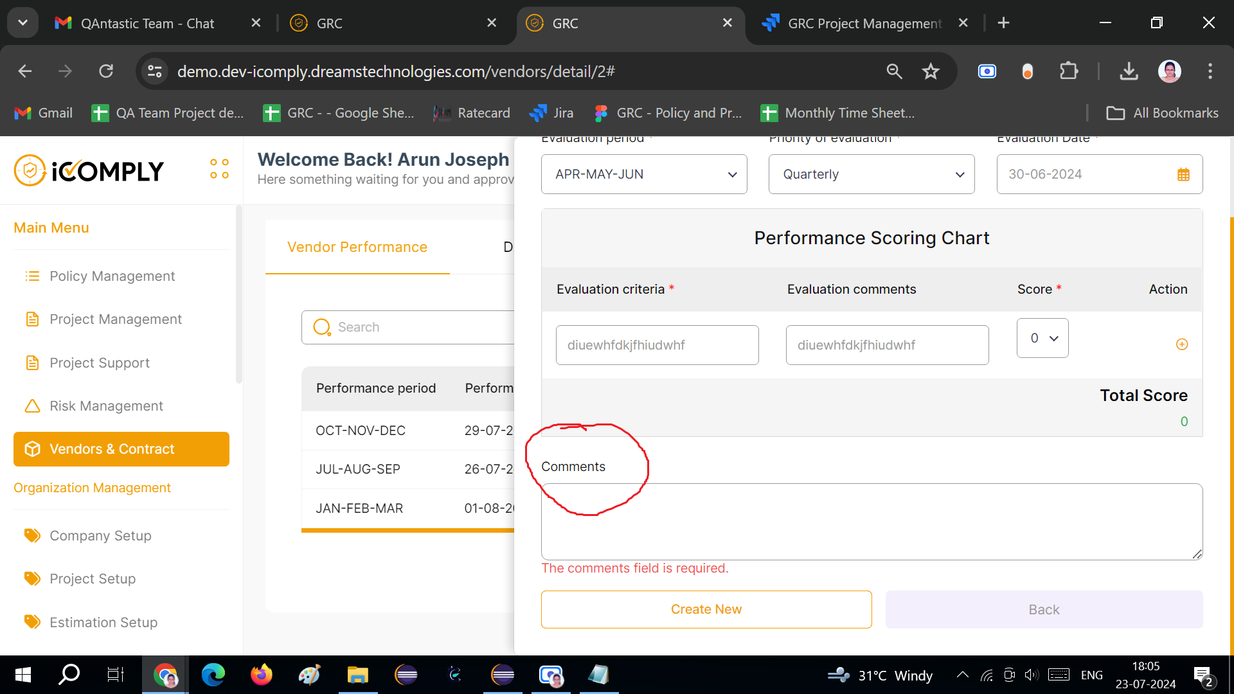This screenshot has width=1234, height=694.
Task: Click the add row plus icon
Action: pyautogui.click(x=1181, y=344)
